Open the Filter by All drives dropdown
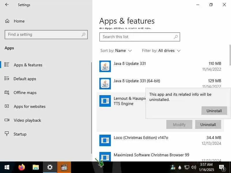The width and height of the screenshot is (231, 173). (x=161, y=51)
